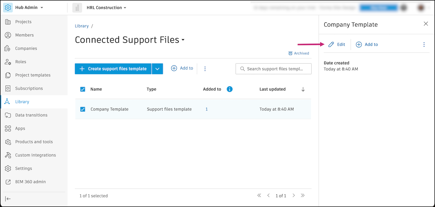Launch Custom integrations
The height and width of the screenshot is (207, 435).
[35, 155]
